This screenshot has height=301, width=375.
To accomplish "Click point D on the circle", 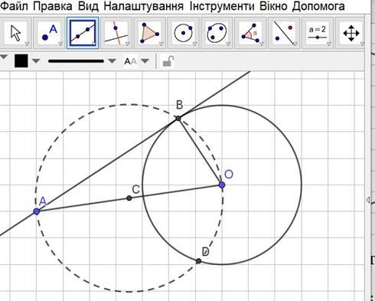I will pos(198,261).
